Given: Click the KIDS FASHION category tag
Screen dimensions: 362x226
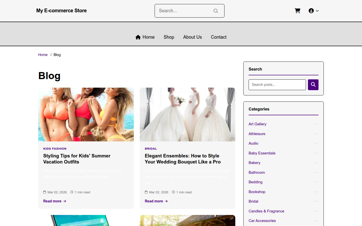Looking at the screenshot, I should coord(55,149).
